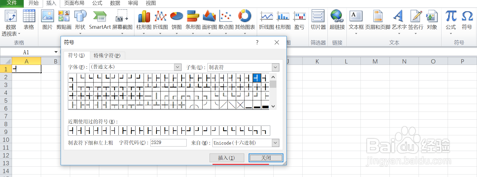Select row 5 header
Image resolution: width=477 pixels, height=177 pixels.
pyautogui.click(x=6, y=100)
